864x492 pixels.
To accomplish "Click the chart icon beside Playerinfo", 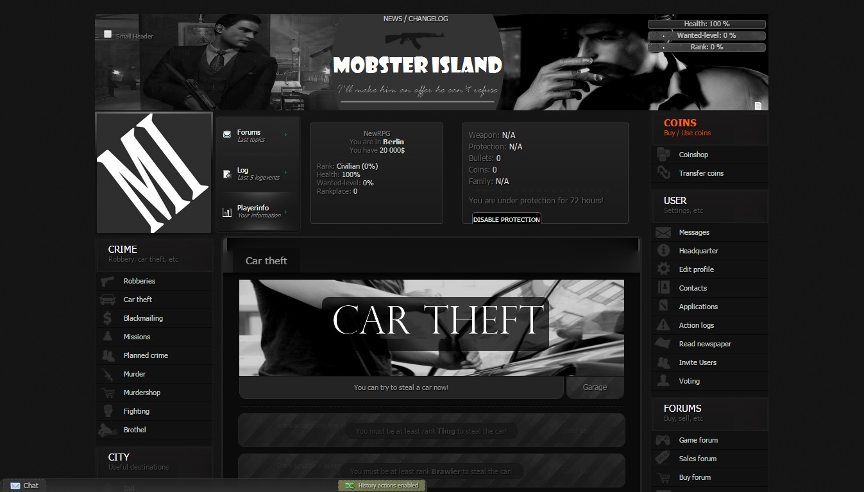I will (227, 212).
